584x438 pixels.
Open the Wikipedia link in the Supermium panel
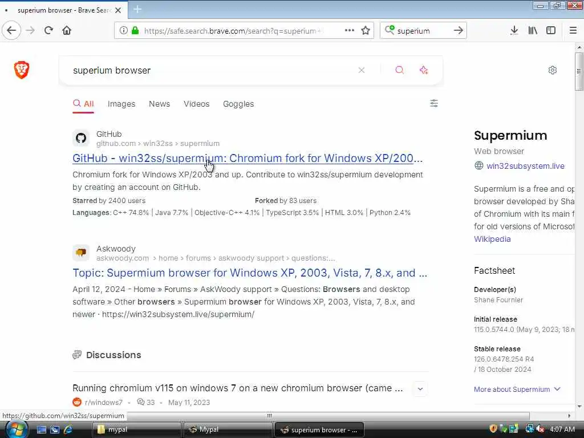click(492, 239)
